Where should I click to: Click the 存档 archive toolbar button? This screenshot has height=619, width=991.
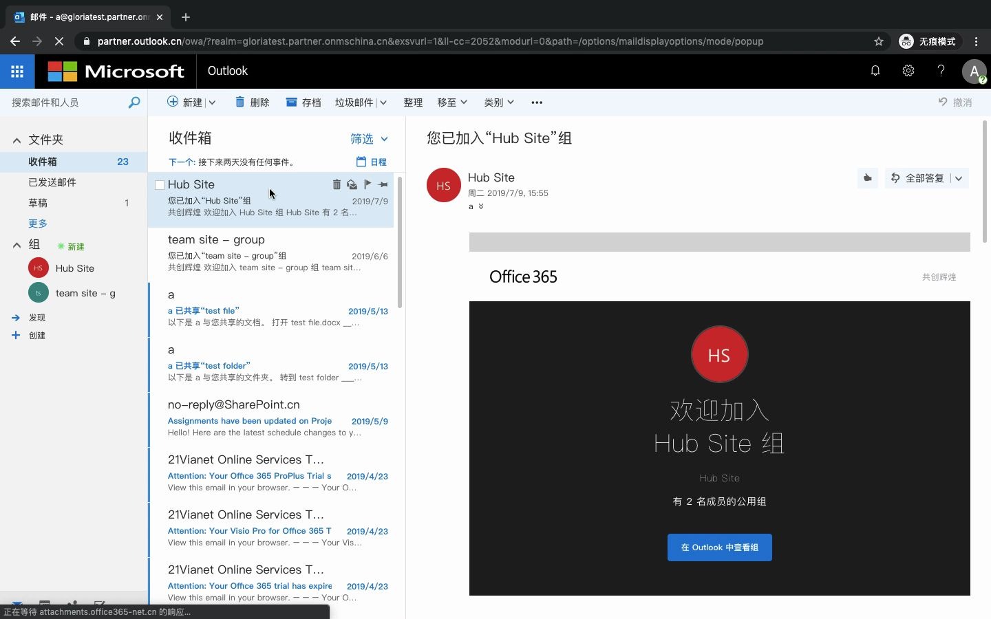tap(303, 102)
